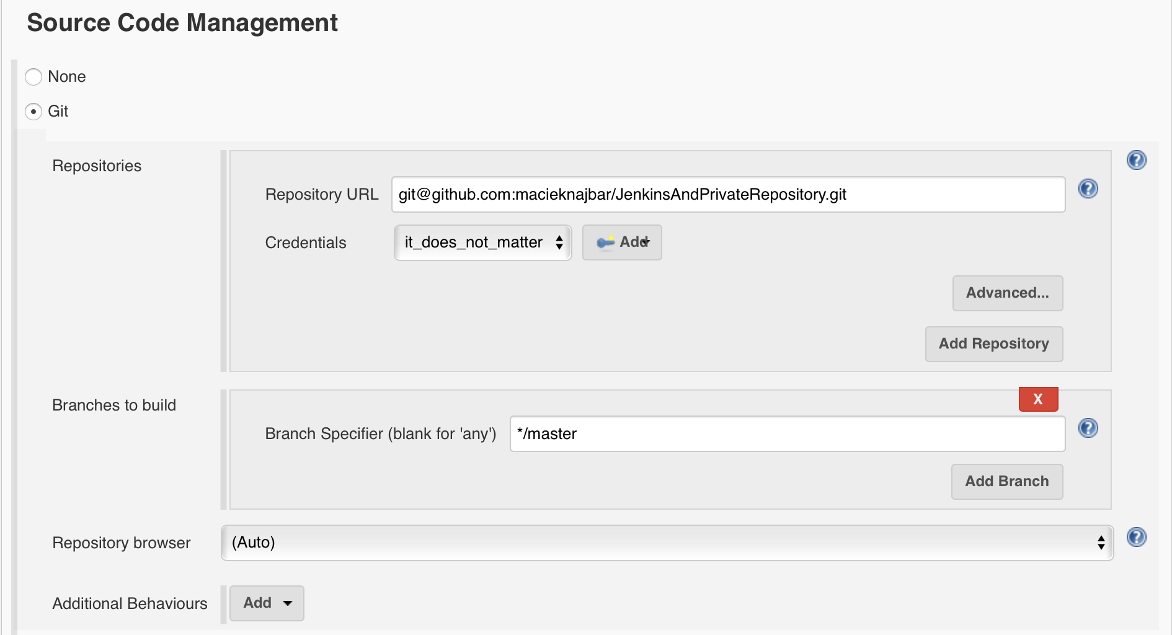Open the Source Code Management section header
The height and width of the screenshot is (635, 1172).
(x=183, y=22)
